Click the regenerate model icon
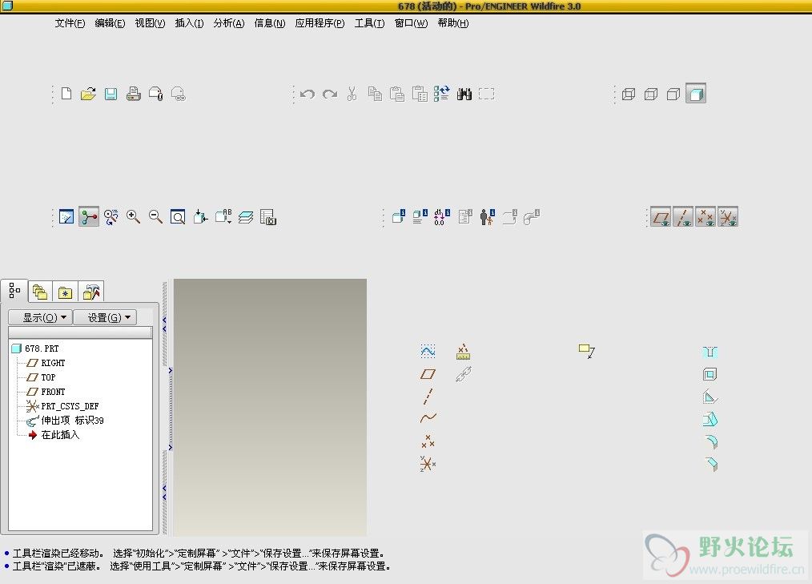Image resolution: width=812 pixels, height=584 pixels. click(x=442, y=94)
